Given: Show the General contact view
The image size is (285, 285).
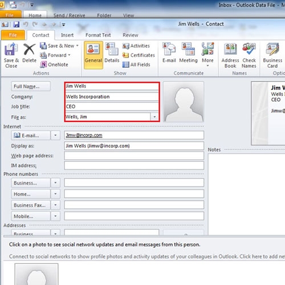Looking at the screenshot, I should [93, 55].
